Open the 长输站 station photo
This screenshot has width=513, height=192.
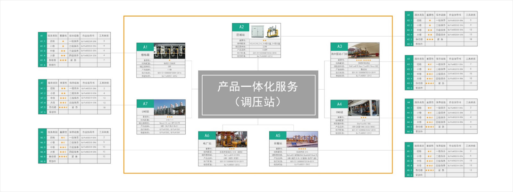302,139
